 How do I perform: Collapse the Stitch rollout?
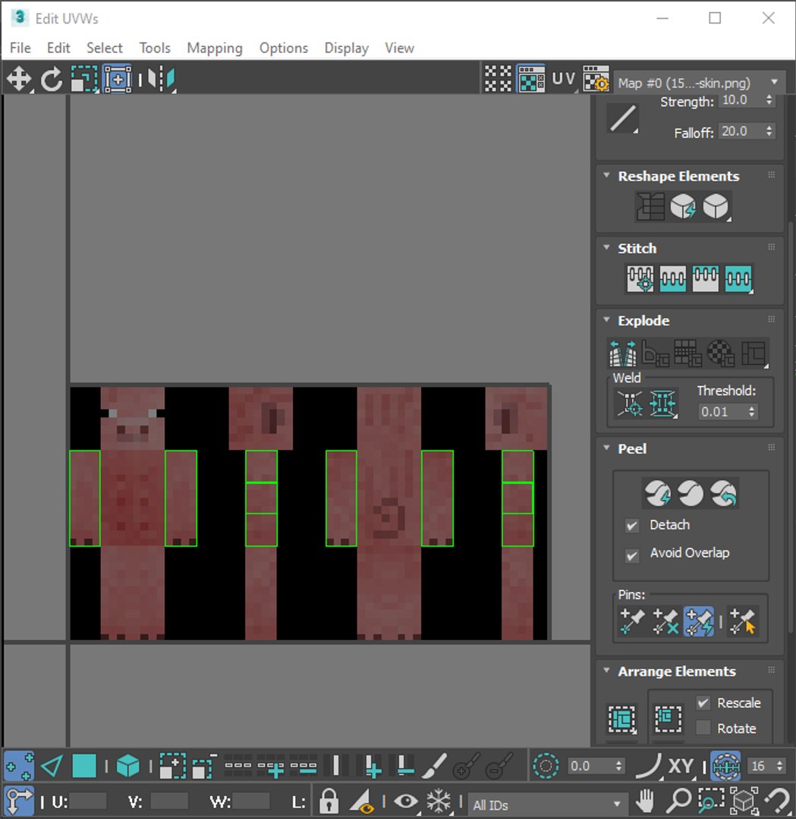(x=607, y=247)
